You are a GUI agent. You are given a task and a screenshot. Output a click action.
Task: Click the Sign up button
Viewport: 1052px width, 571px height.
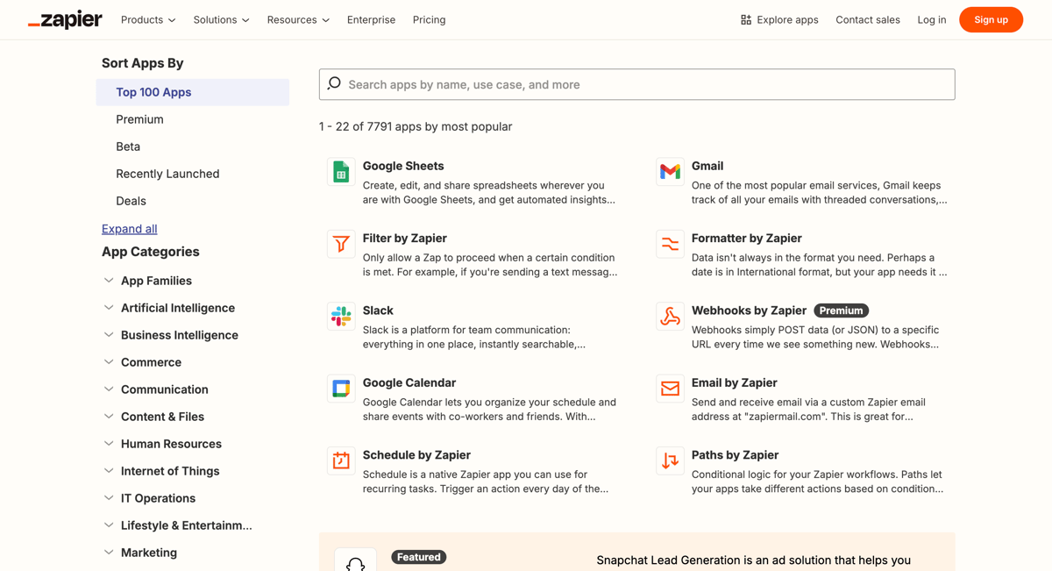click(x=991, y=19)
